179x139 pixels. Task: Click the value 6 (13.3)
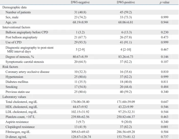click(x=127, y=32)
